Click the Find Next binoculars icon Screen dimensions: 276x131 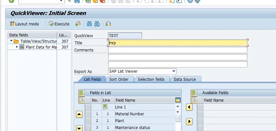point(97,24)
